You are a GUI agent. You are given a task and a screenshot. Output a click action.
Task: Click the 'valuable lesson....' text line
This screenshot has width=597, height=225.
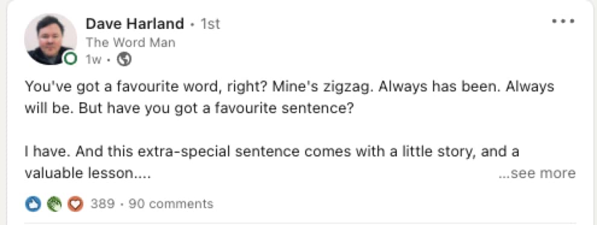(x=88, y=174)
